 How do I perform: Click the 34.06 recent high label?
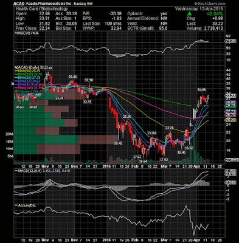202,89
